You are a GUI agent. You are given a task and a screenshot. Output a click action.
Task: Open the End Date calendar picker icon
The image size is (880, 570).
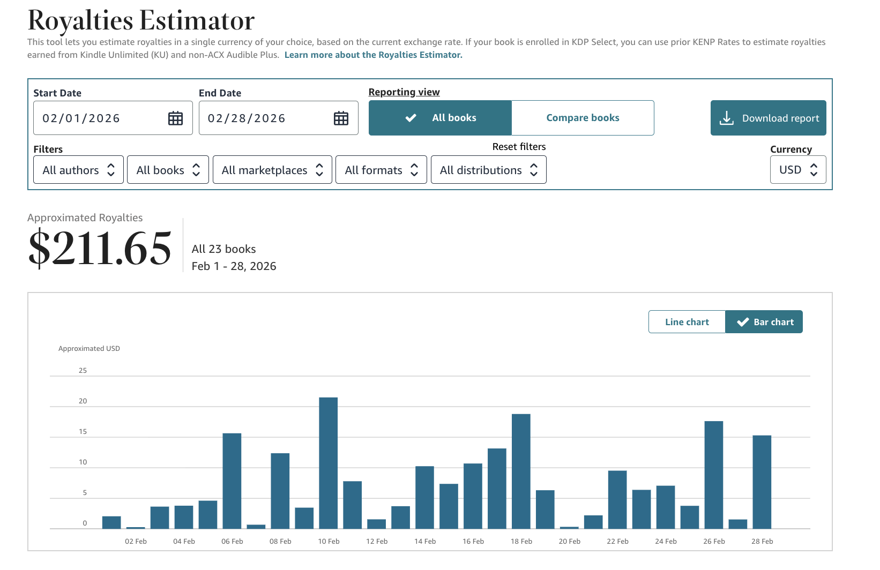coord(341,118)
